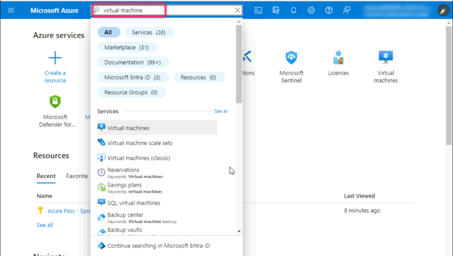Open the Microsoft Sentinel service icon
Viewport: 453px width, 256px height.
tap(291, 58)
